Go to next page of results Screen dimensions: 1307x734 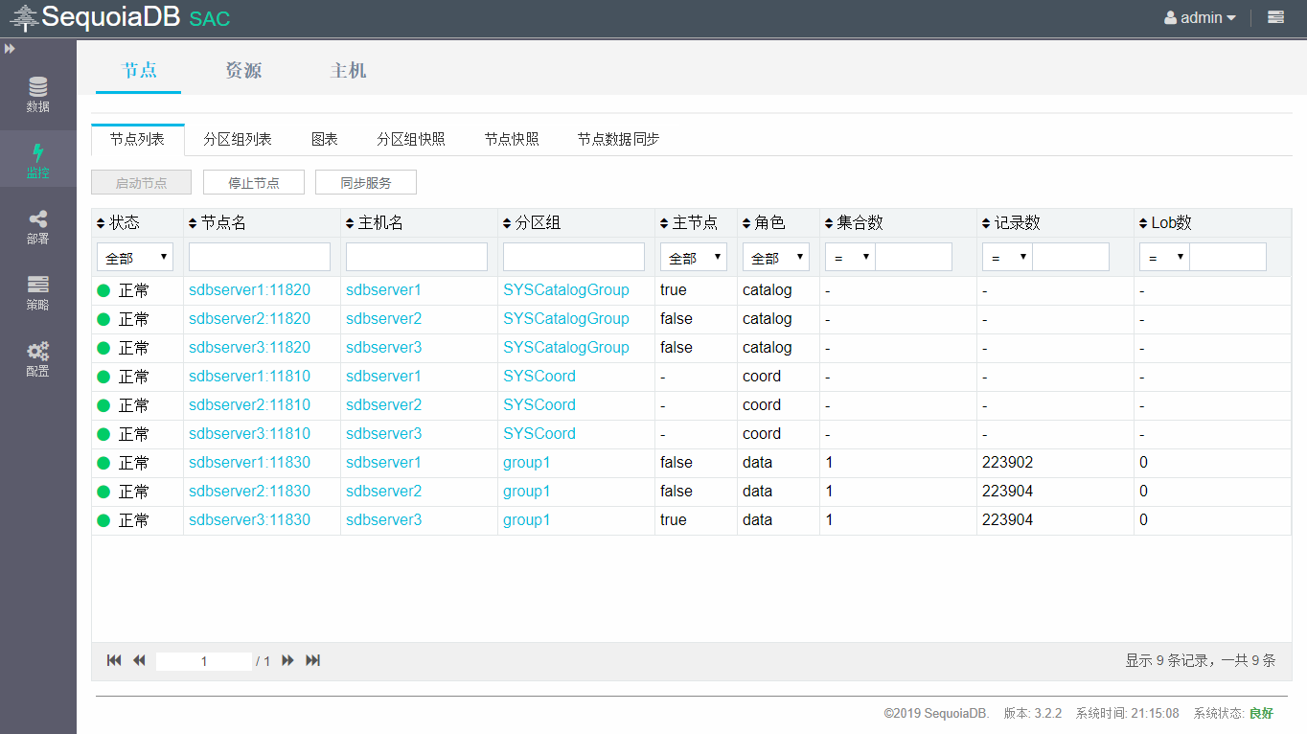coord(287,660)
